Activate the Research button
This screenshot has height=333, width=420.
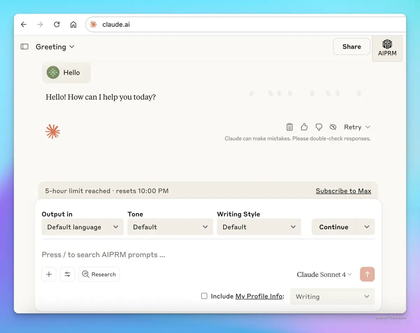99,274
